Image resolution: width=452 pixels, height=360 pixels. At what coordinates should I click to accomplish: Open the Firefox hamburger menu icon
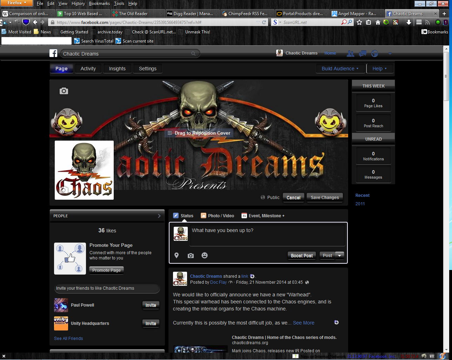419,22
